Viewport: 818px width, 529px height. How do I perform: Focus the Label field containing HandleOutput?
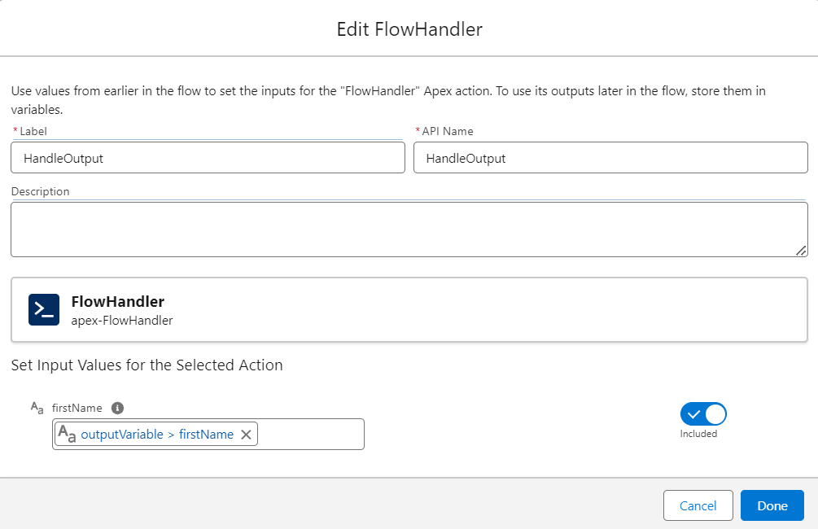pos(208,159)
